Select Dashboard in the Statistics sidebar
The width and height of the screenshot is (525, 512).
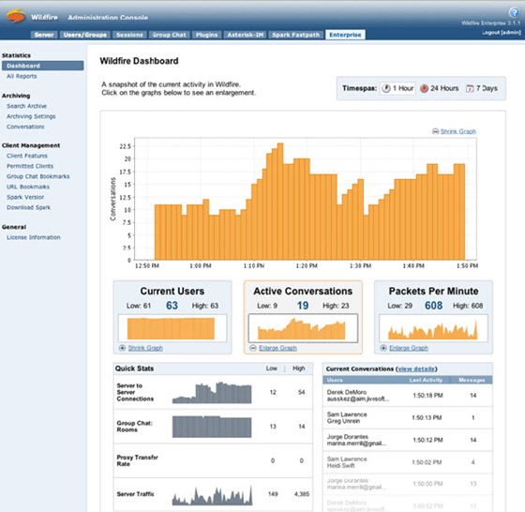pos(42,66)
